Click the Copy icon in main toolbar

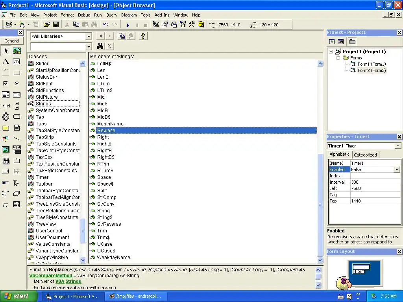click(76, 25)
